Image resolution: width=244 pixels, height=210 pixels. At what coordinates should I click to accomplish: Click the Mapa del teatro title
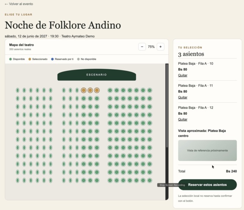(x=22, y=45)
